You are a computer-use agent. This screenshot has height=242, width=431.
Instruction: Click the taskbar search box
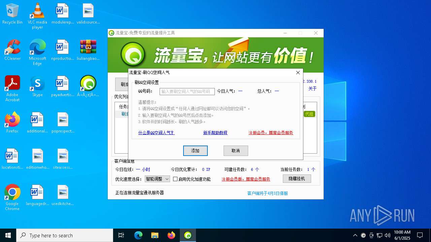[x=65, y=235]
